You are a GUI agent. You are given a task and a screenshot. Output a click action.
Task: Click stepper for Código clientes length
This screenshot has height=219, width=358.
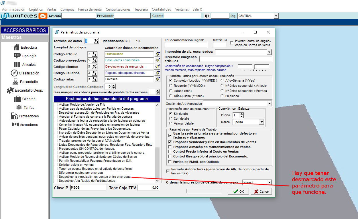[x=95, y=66]
